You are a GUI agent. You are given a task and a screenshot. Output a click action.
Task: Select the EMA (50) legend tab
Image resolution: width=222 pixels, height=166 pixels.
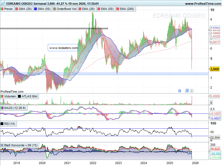[x=107, y=9]
